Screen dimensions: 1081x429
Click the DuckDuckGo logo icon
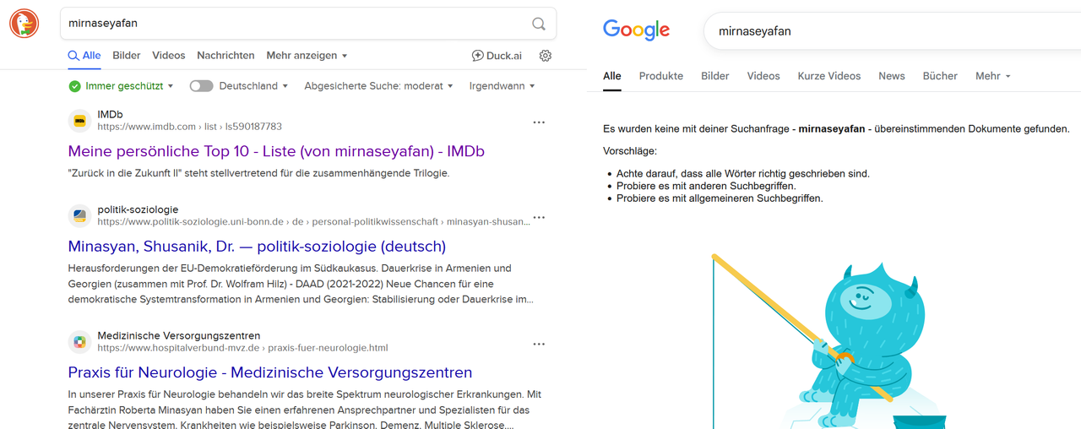coord(24,23)
